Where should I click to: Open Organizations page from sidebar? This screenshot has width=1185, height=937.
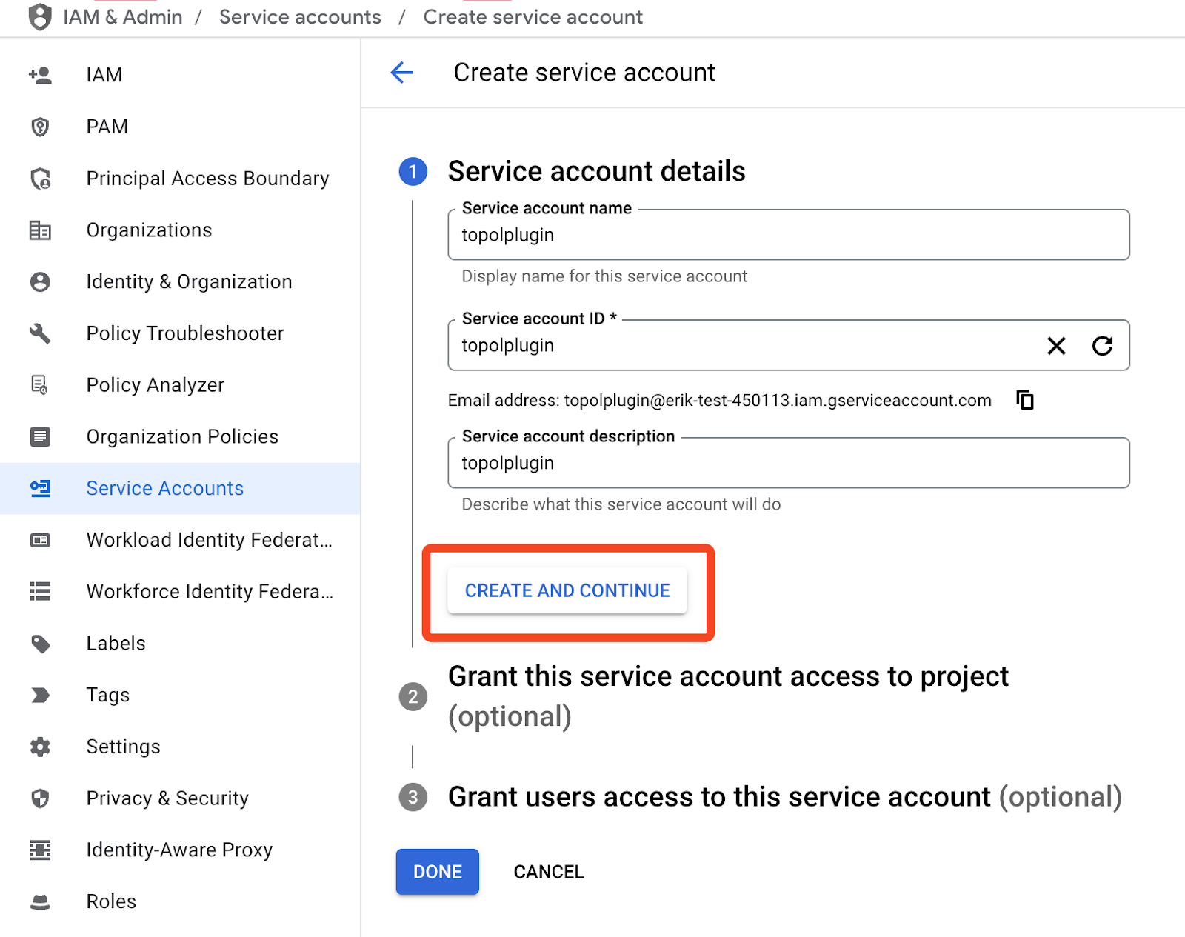click(149, 230)
